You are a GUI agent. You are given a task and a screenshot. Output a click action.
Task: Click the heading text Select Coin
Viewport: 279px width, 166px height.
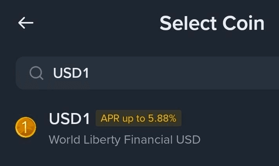pyautogui.click(x=212, y=23)
